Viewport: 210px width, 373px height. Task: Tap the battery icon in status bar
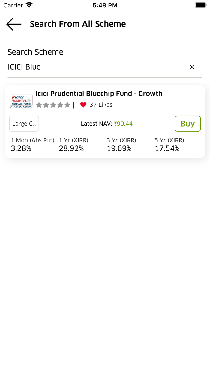(x=200, y=5)
